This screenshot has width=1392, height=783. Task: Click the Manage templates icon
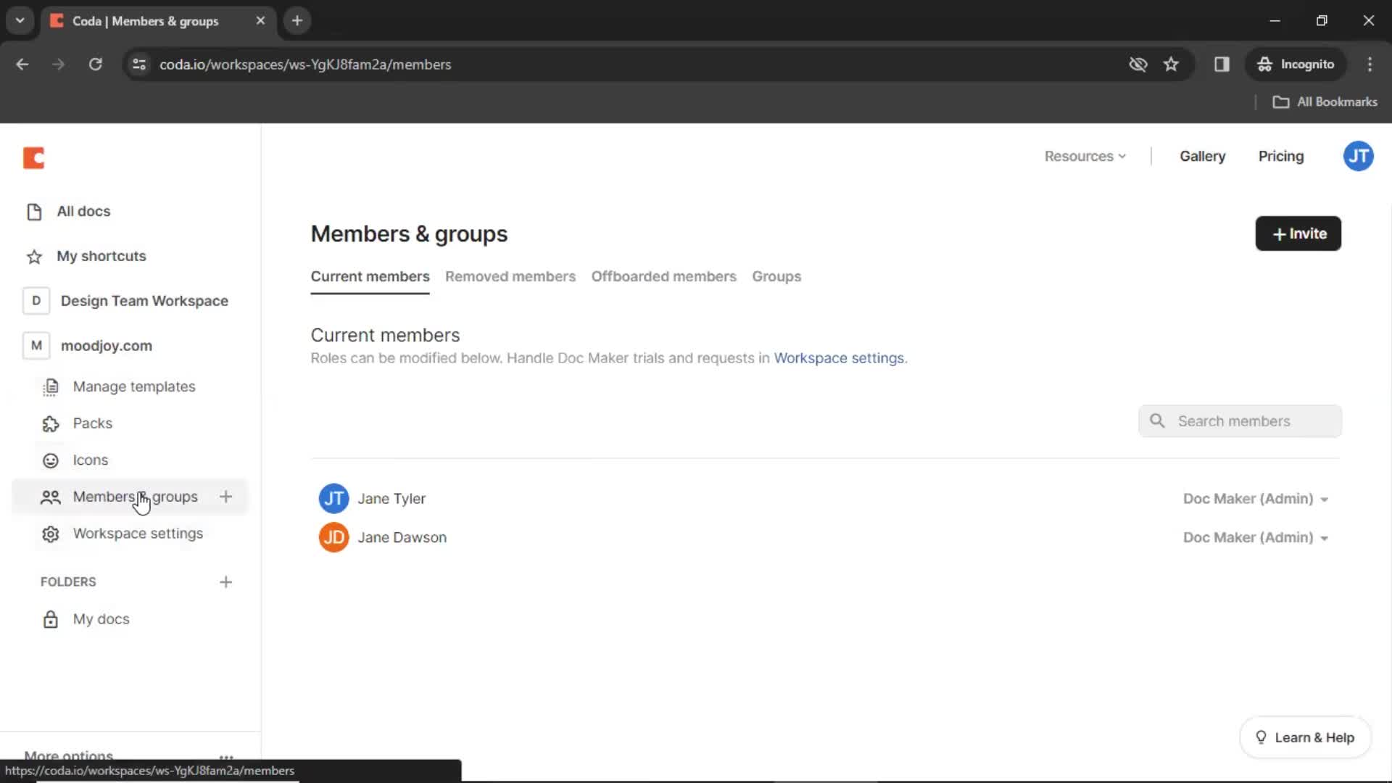tap(51, 386)
